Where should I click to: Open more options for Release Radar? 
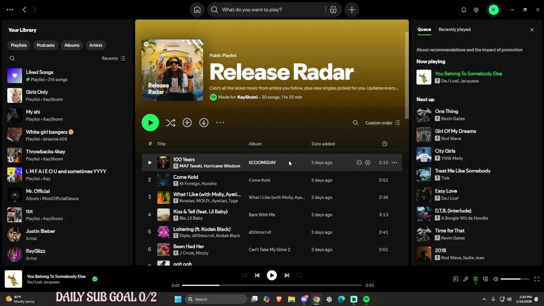tap(220, 122)
